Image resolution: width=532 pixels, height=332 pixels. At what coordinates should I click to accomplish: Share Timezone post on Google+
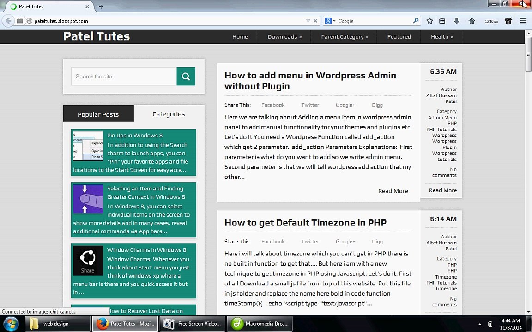click(x=345, y=242)
